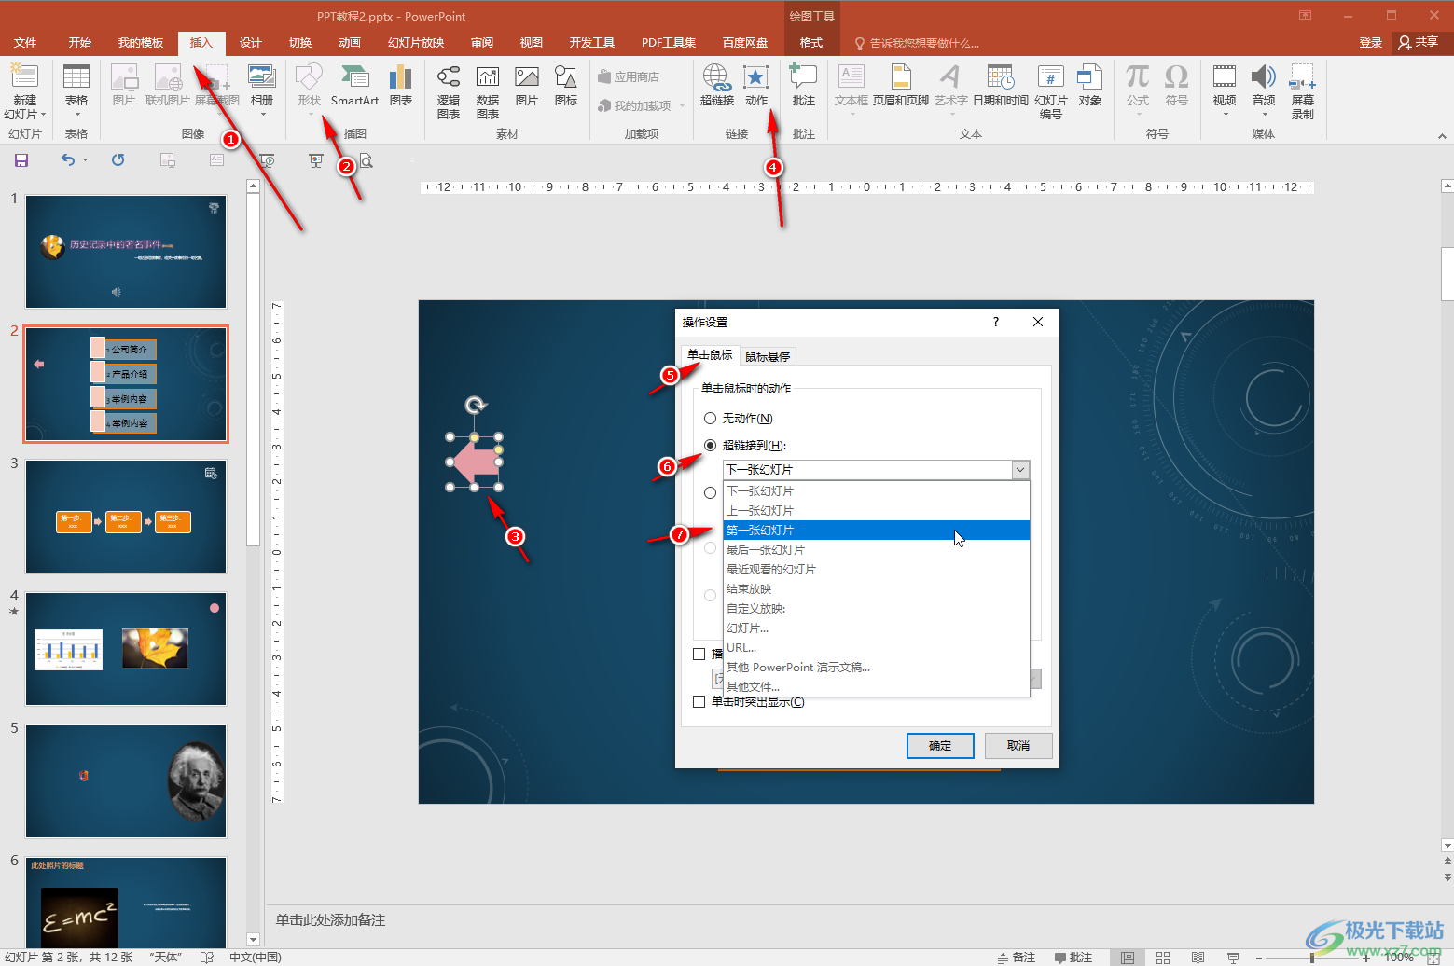Viewport: 1454px width, 966px height.
Task: Undo the last action
Action: point(67,160)
